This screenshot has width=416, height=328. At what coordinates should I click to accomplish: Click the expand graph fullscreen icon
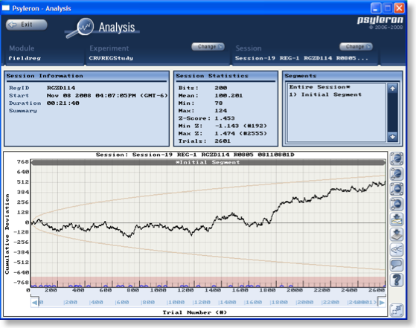[x=397, y=310]
